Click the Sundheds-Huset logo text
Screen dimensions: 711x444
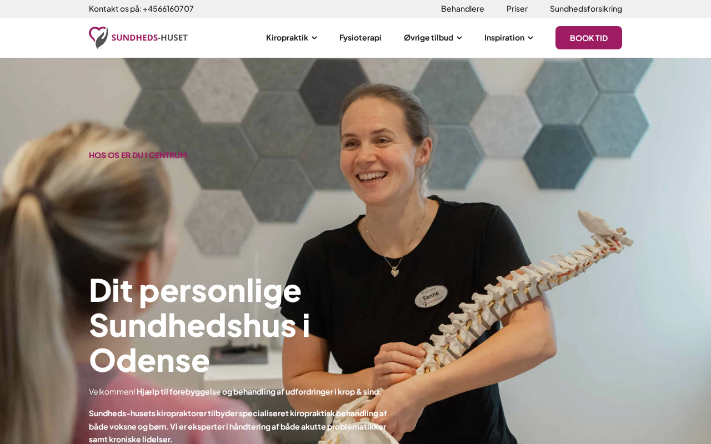[x=149, y=38]
